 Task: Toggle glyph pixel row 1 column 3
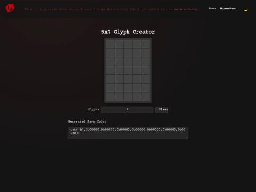point(128,44)
